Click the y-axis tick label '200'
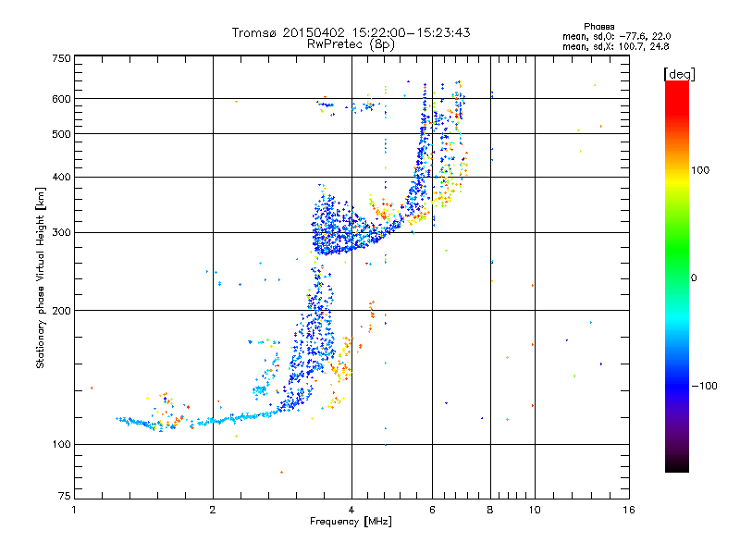740x555 pixels. [x=62, y=311]
